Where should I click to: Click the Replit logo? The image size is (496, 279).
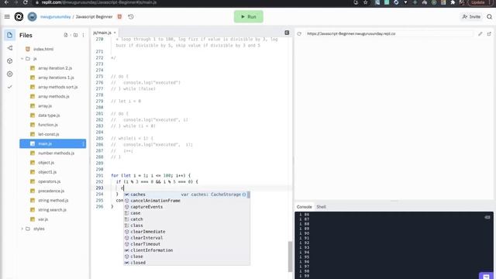pyautogui.click(x=19, y=17)
